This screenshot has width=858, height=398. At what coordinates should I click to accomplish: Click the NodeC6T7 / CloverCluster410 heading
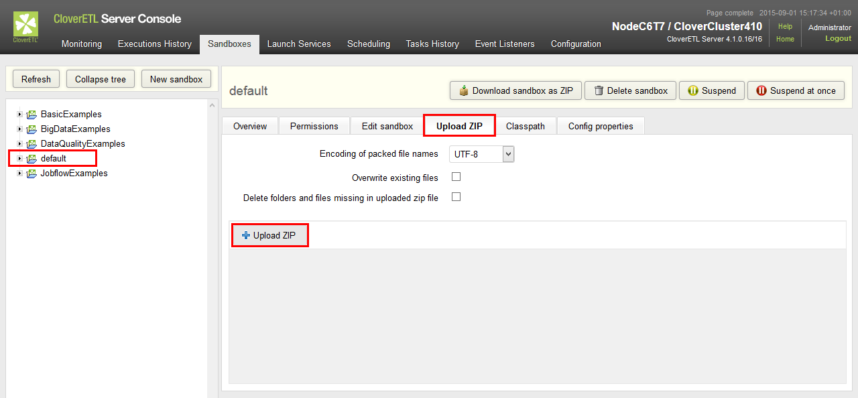pyautogui.click(x=687, y=27)
